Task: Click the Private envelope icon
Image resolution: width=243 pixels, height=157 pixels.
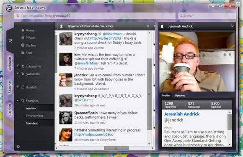Action: click(23, 38)
